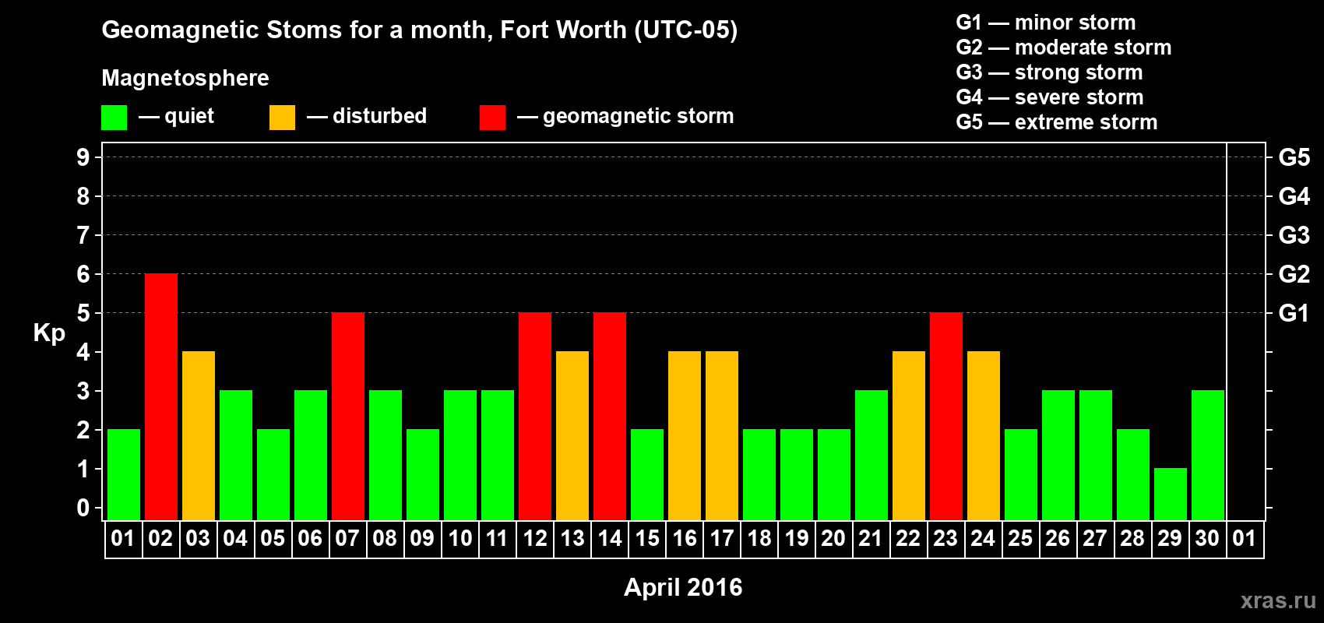This screenshot has width=1324, height=623.
Task: Select the orange bar for April 03
Action: [199, 436]
